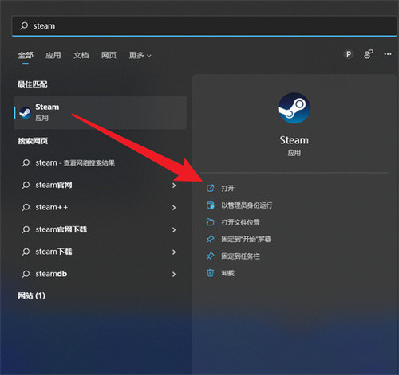
Task: Click magnifier icon beside steam下载
Action: pyautogui.click(x=26, y=252)
